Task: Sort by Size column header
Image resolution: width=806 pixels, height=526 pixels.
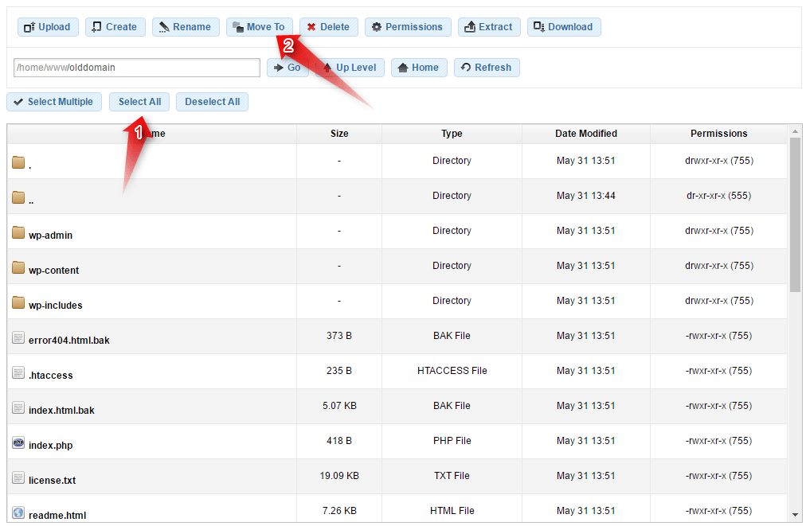Action: point(339,134)
